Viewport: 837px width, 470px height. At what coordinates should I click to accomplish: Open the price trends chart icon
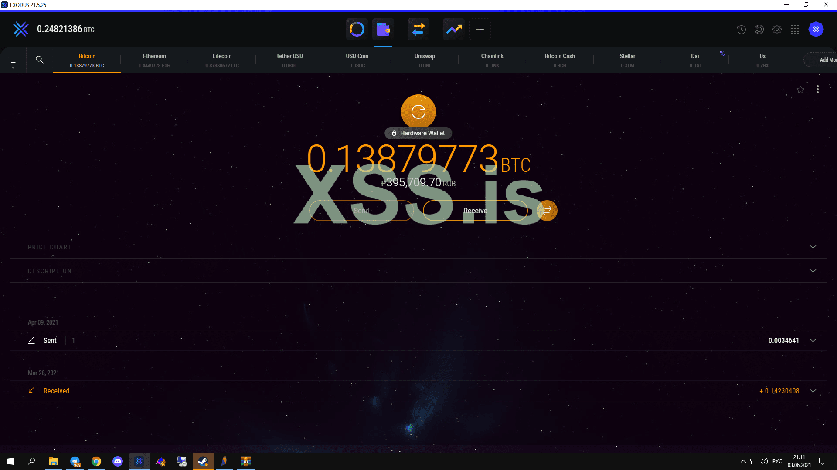453,29
